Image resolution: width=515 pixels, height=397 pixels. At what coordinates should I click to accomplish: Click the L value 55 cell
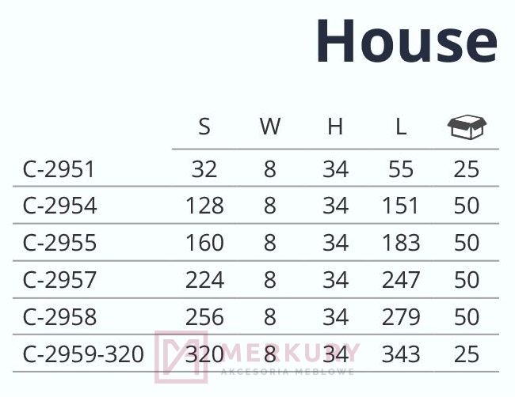pos(400,169)
